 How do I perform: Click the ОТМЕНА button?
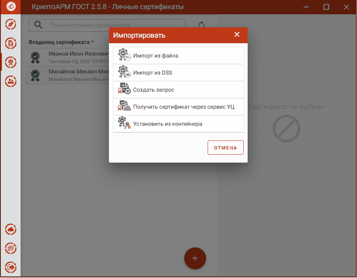click(x=225, y=148)
